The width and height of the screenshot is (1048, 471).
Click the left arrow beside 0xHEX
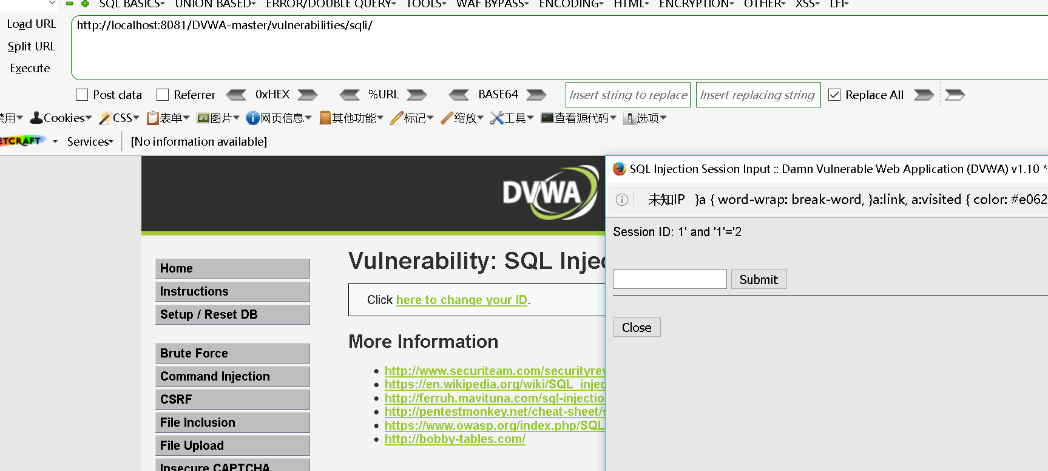[x=236, y=95]
